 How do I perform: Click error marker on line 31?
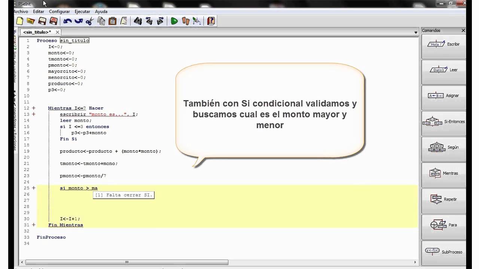coord(33,225)
